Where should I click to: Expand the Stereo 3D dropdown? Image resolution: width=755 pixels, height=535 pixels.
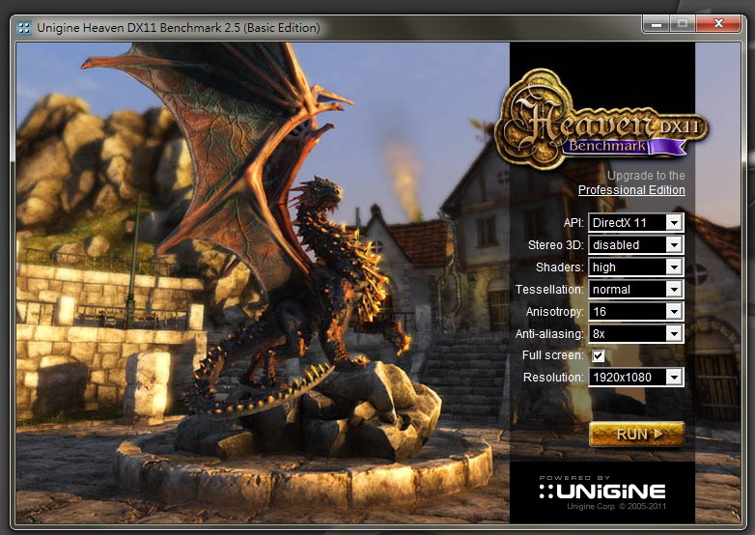[x=636, y=245]
